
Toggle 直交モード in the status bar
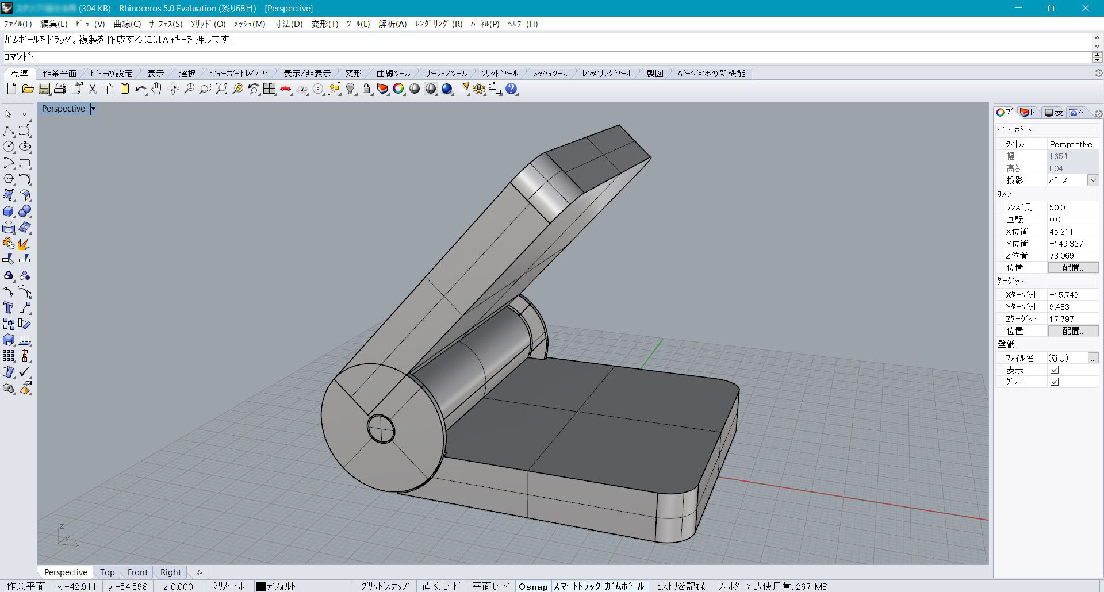click(x=441, y=586)
